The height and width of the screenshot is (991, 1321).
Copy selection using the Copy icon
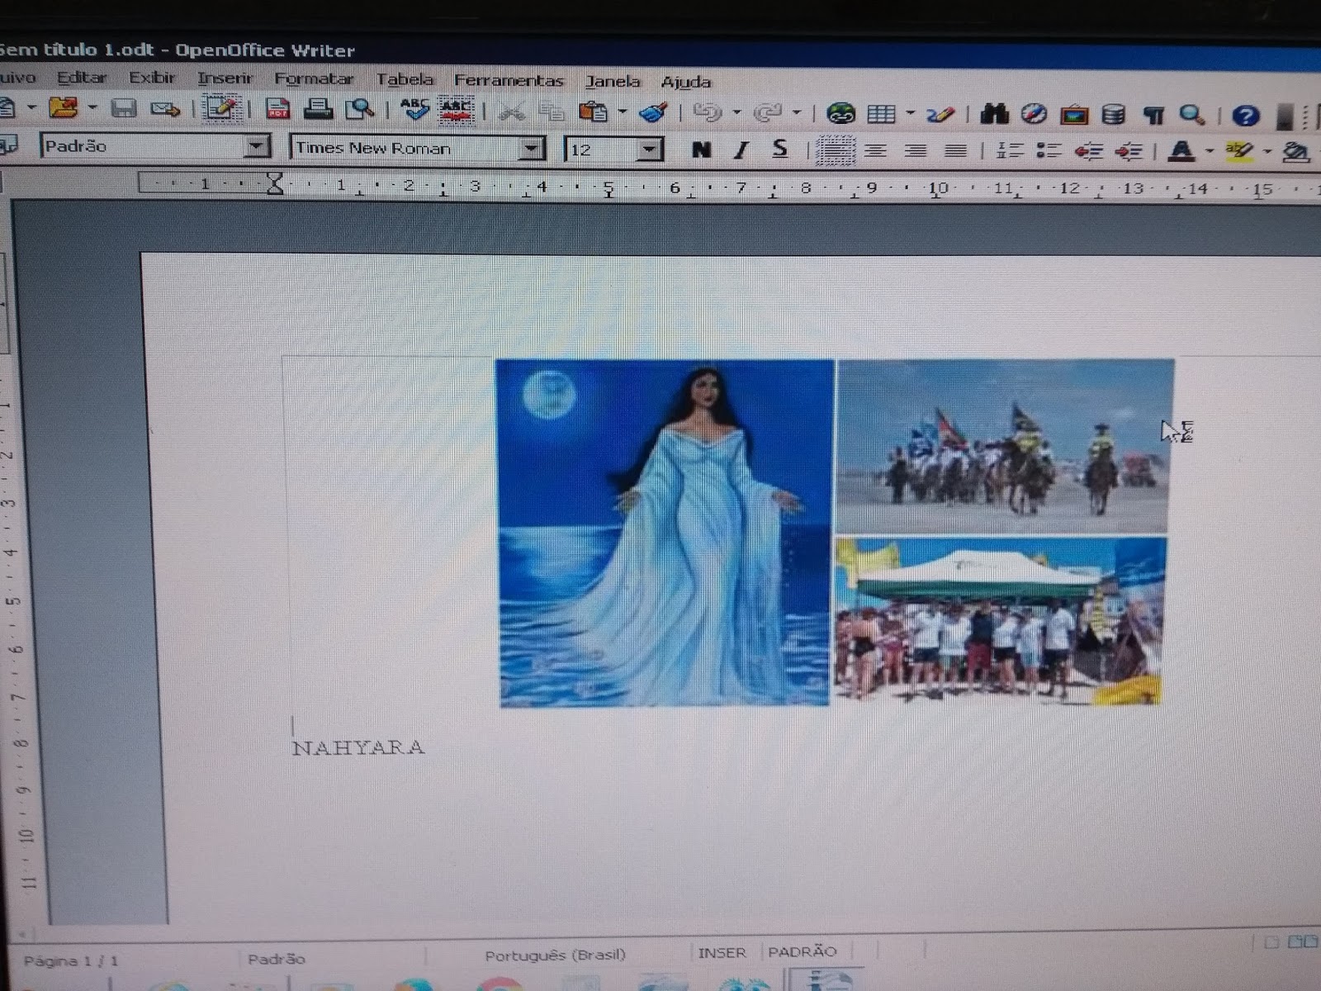pos(551,111)
